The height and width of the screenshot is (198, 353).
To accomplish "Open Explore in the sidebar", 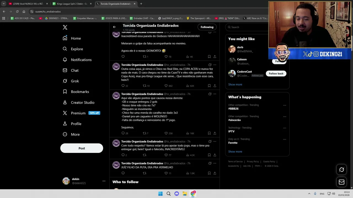I will (x=73, y=49).
